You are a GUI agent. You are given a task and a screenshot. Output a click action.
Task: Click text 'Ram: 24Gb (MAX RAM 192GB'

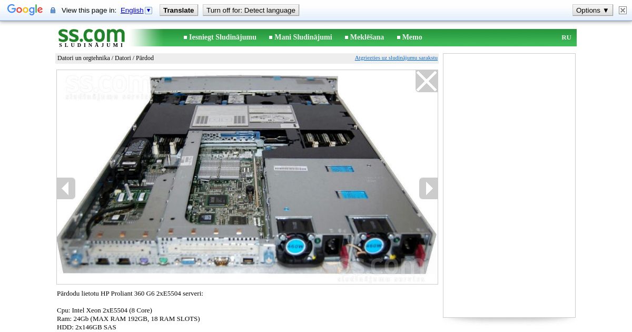[x=98, y=319]
